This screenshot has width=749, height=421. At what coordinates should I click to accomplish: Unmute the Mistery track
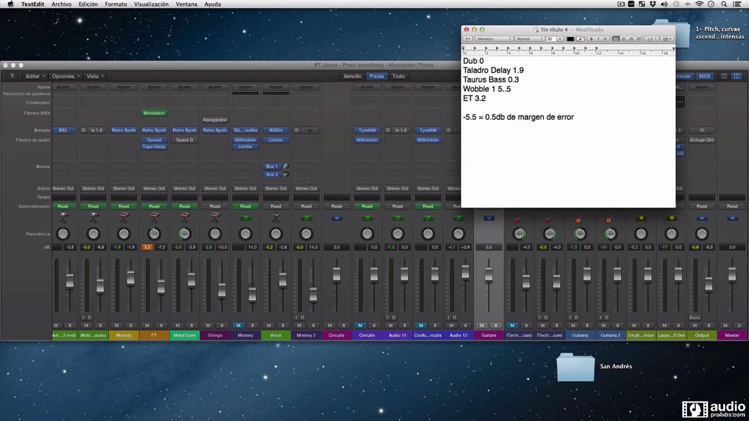click(x=238, y=325)
